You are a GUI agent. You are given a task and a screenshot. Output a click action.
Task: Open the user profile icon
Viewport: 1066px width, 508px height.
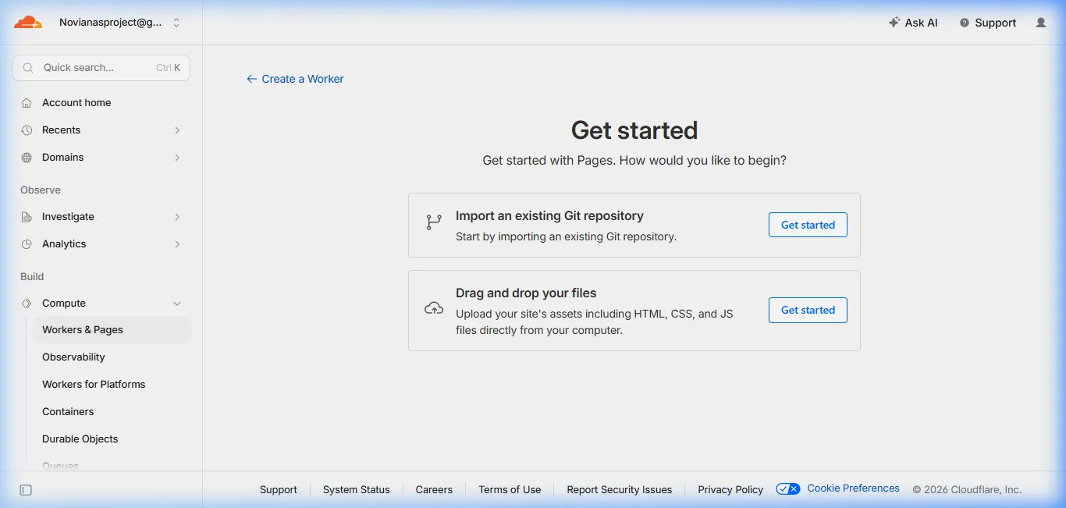coord(1041,23)
